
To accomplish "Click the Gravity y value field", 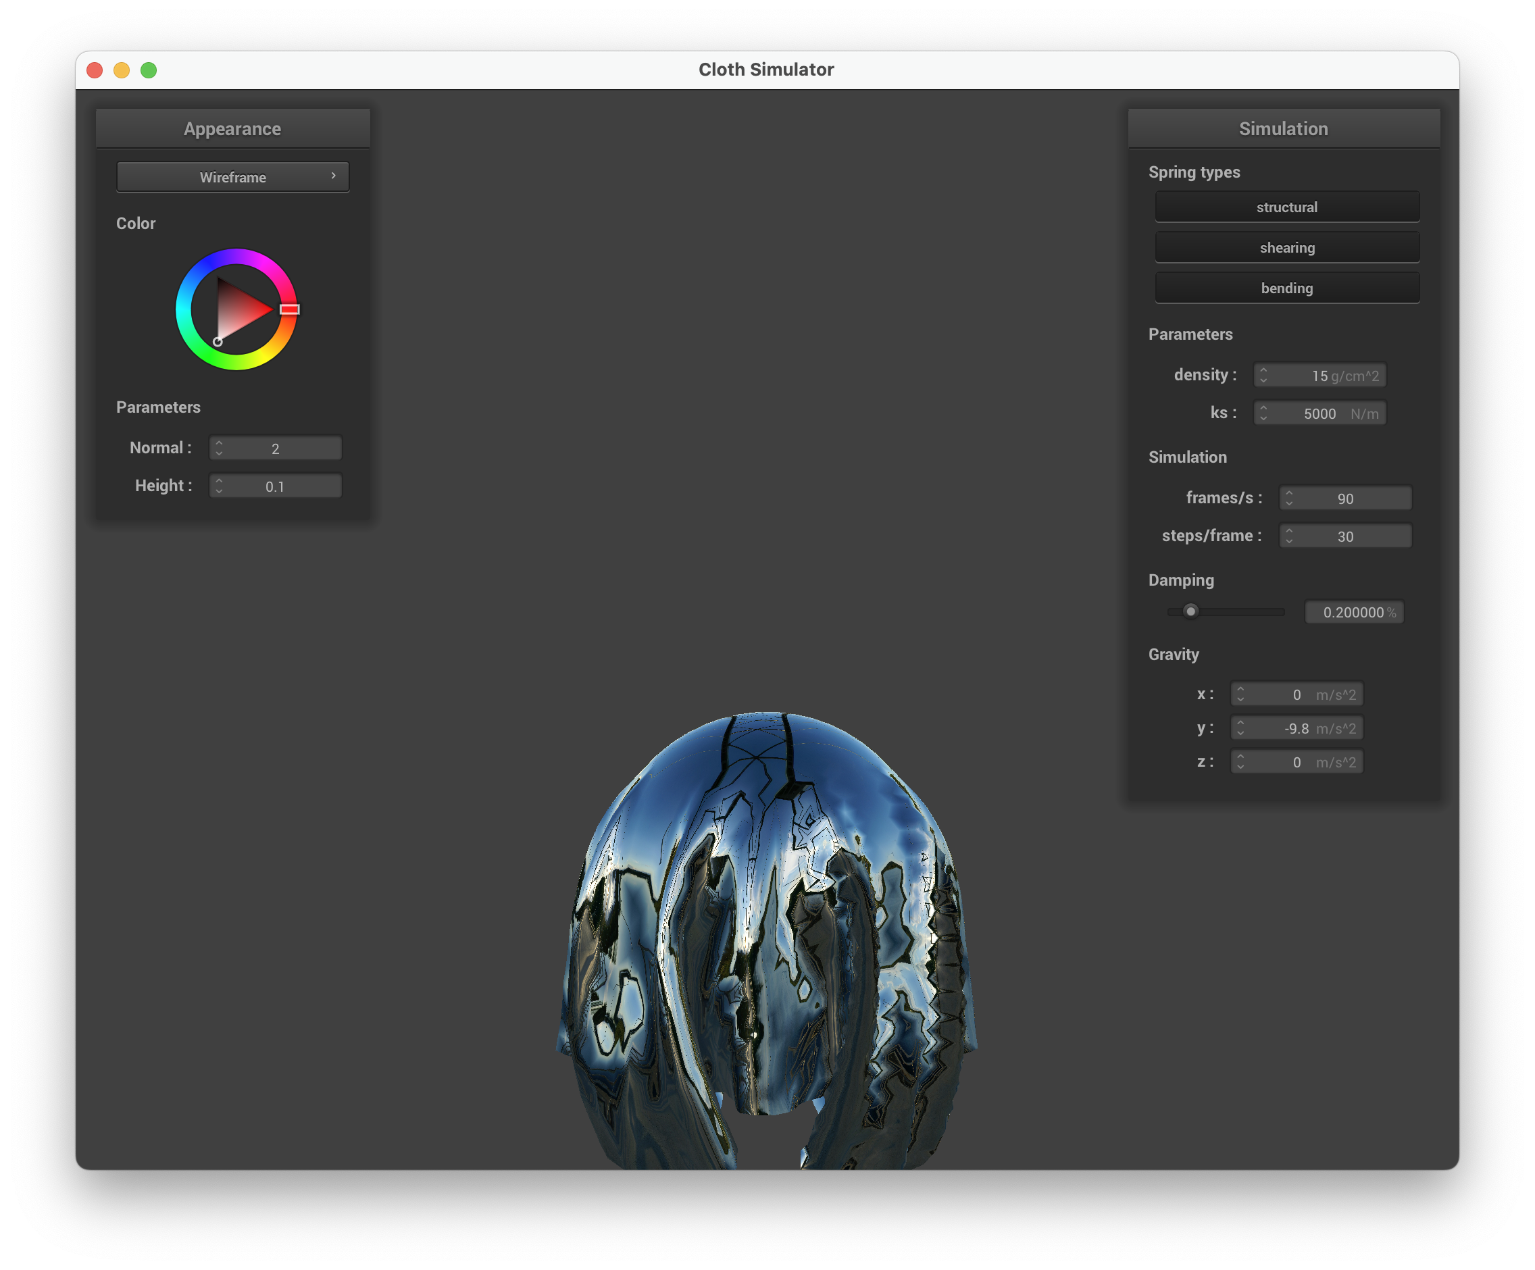I will (1296, 728).
